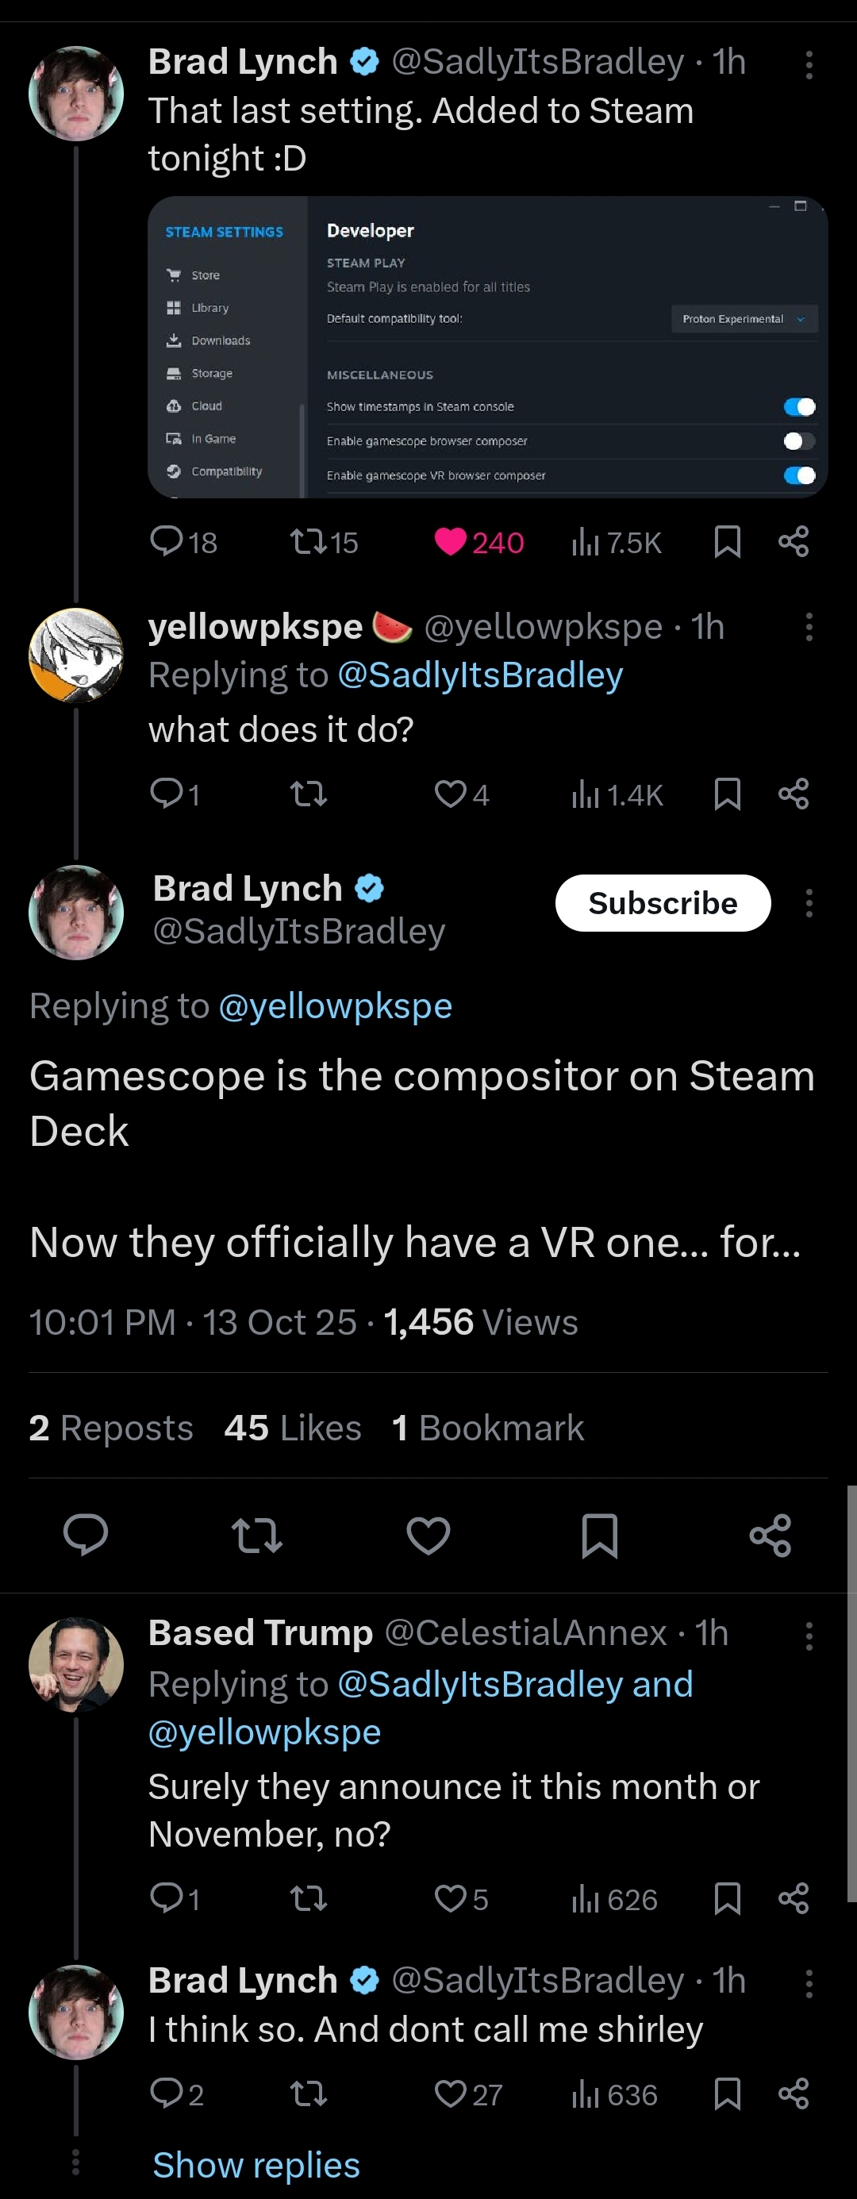
Task: Disable gamescope VR browser composer switch
Action: pyautogui.click(x=799, y=475)
